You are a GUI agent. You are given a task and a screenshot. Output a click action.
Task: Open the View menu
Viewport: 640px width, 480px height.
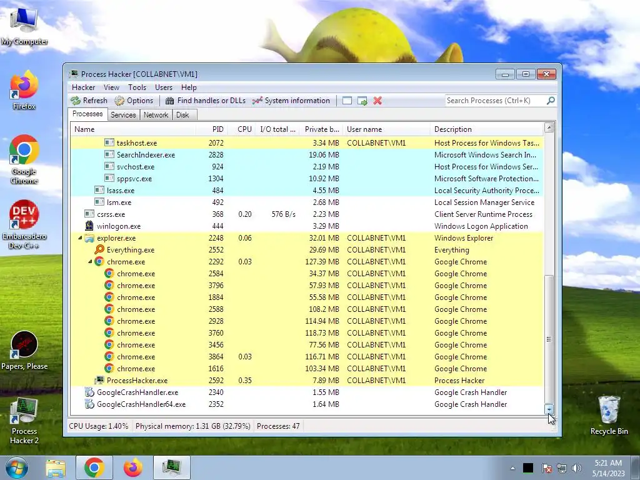point(111,87)
